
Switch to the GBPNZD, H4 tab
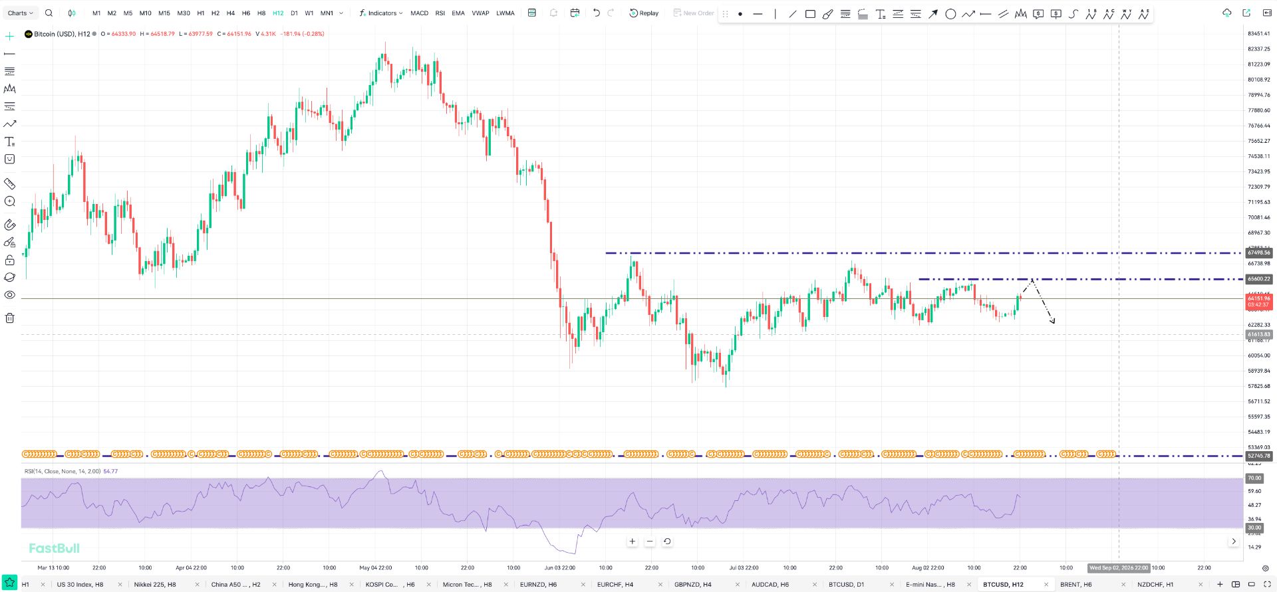[692, 585]
